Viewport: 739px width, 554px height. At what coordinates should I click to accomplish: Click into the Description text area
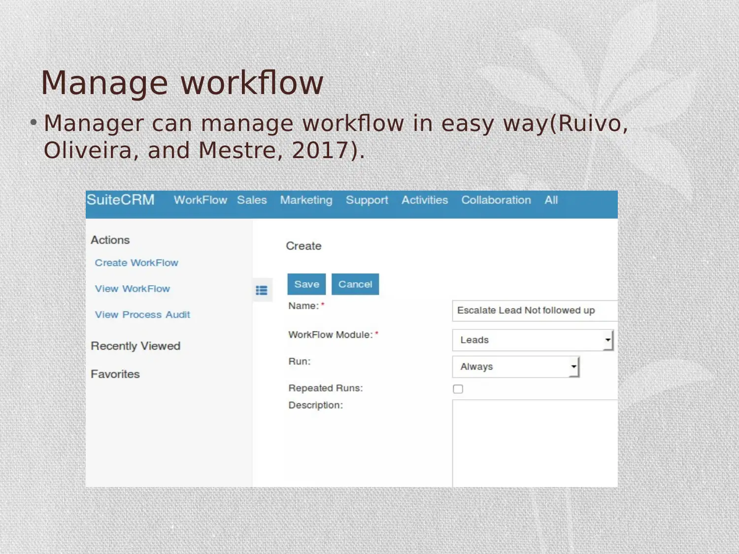click(535, 443)
